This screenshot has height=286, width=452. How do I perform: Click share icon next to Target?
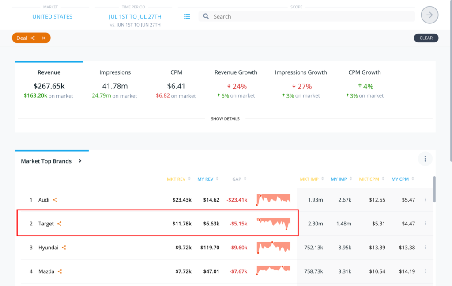(60, 224)
